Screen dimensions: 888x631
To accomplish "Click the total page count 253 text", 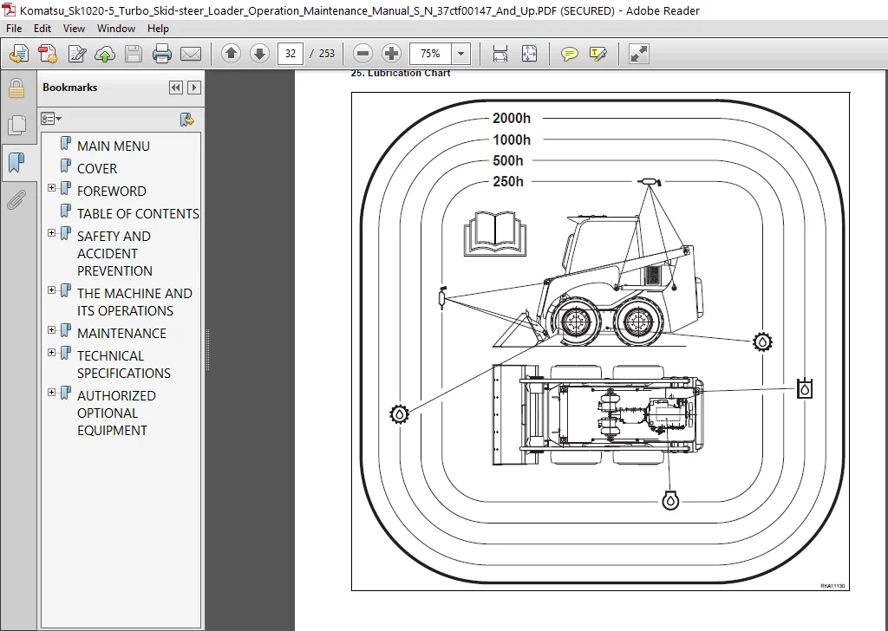I will (x=327, y=54).
